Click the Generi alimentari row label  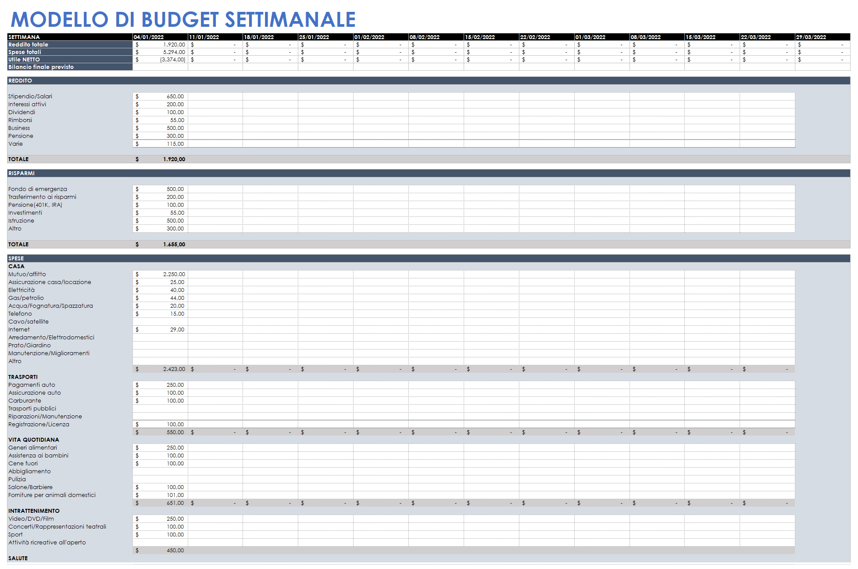point(32,448)
